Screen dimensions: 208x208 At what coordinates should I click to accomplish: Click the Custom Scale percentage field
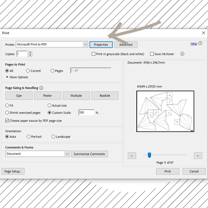pyautogui.click(x=86, y=113)
